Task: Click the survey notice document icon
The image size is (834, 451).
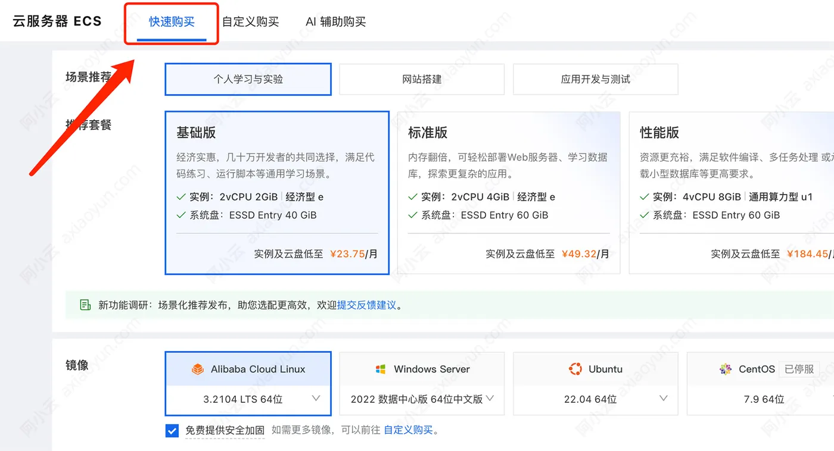Action: [x=86, y=305]
